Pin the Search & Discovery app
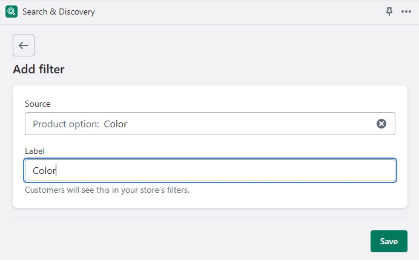Viewport: 419px width, 260px height. tap(389, 12)
